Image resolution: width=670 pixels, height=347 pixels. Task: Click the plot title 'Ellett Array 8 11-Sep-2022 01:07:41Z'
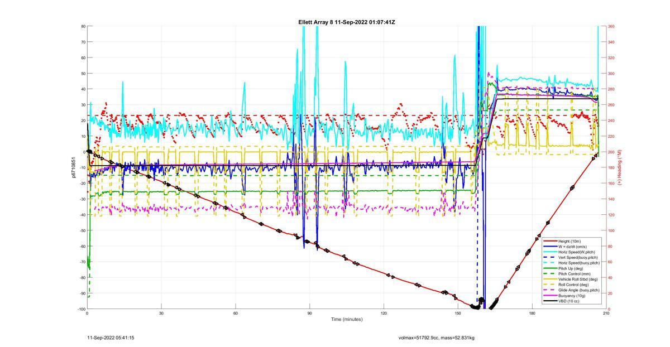point(347,22)
